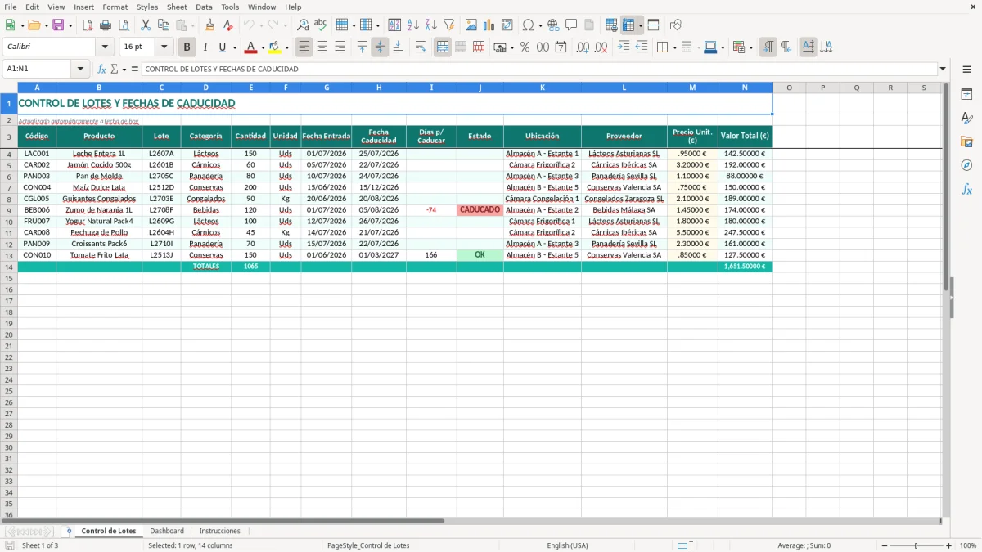
Task: Sort descending Z to A
Action: (x=431, y=25)
